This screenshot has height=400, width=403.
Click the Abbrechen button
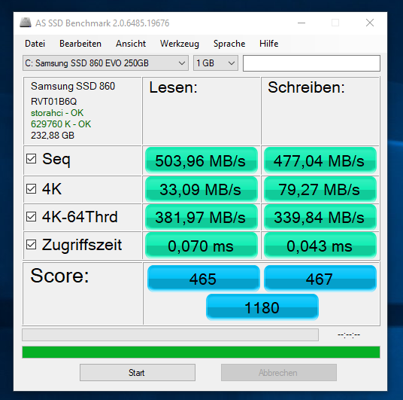(279, 372)
